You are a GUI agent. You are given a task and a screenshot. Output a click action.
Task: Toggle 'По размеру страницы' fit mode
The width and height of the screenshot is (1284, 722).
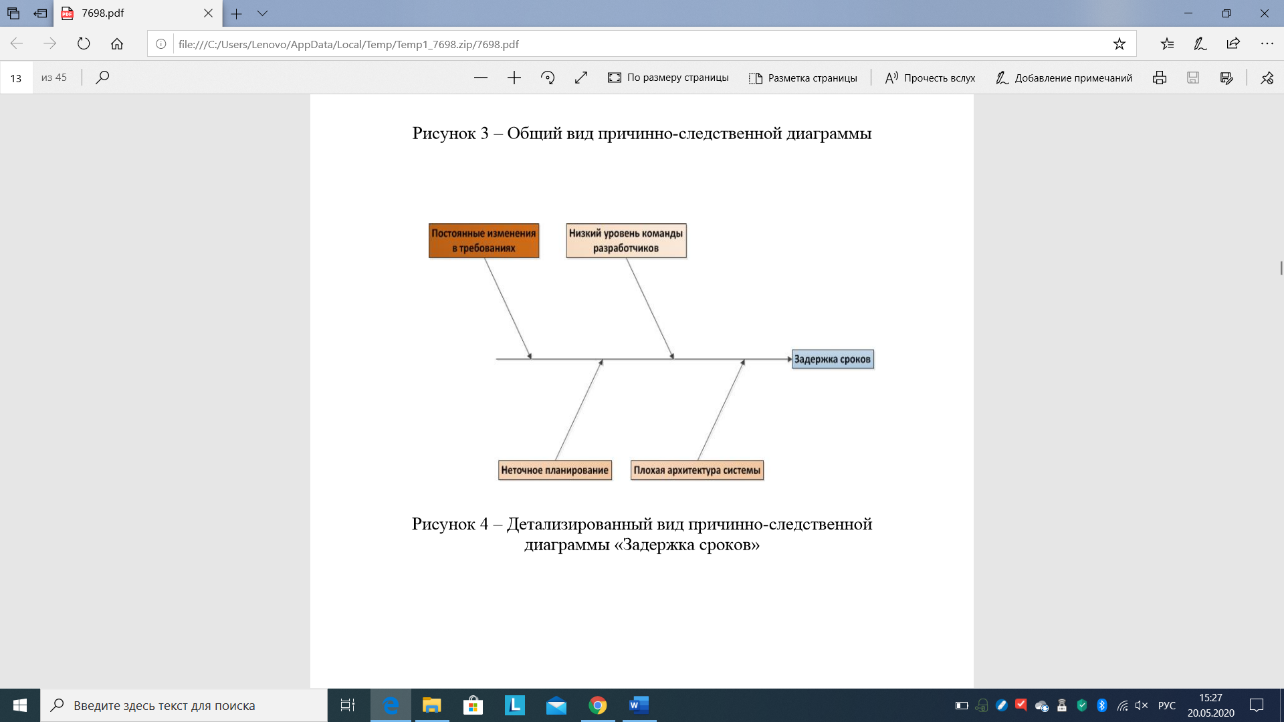[x=668, y=78]
